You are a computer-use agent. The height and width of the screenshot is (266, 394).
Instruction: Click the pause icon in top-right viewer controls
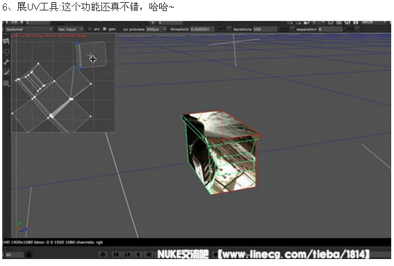[x=356, y=23]
